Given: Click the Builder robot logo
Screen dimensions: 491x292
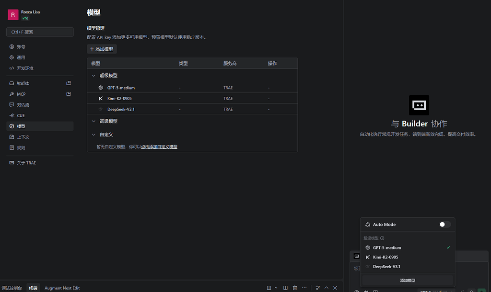Looking at the screenshot, I should tap(419, 105).
